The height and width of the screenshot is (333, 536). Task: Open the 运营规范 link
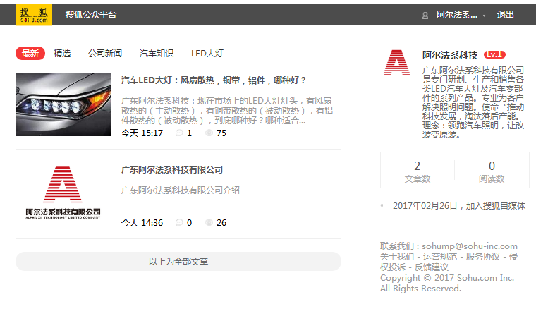click(x=439, y=257)
